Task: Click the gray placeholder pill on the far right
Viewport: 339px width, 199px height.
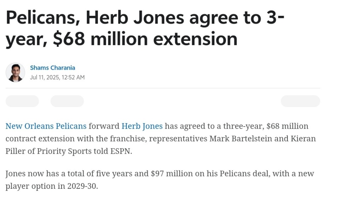Action: point(301,101)
